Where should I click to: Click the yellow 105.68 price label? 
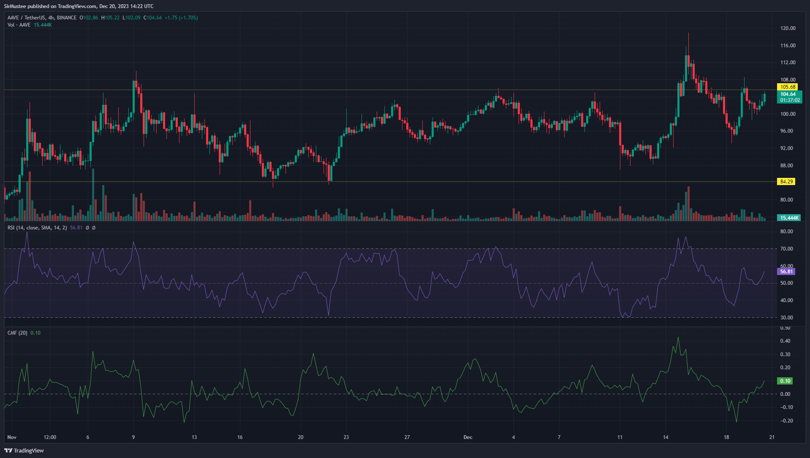click(787, 87)
